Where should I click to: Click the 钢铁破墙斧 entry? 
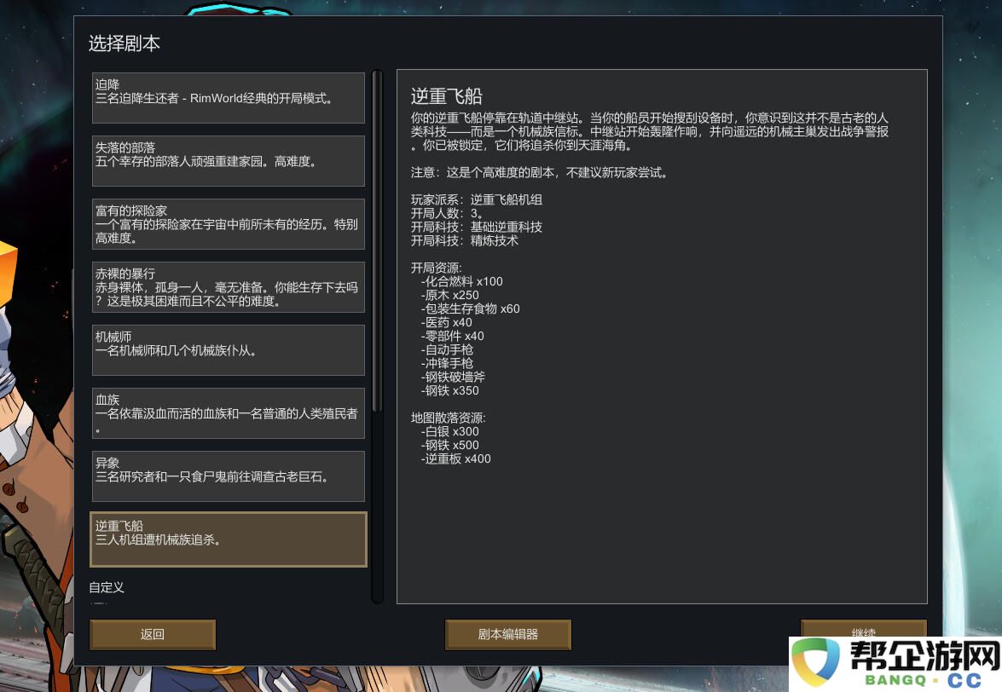pos(453,378)
